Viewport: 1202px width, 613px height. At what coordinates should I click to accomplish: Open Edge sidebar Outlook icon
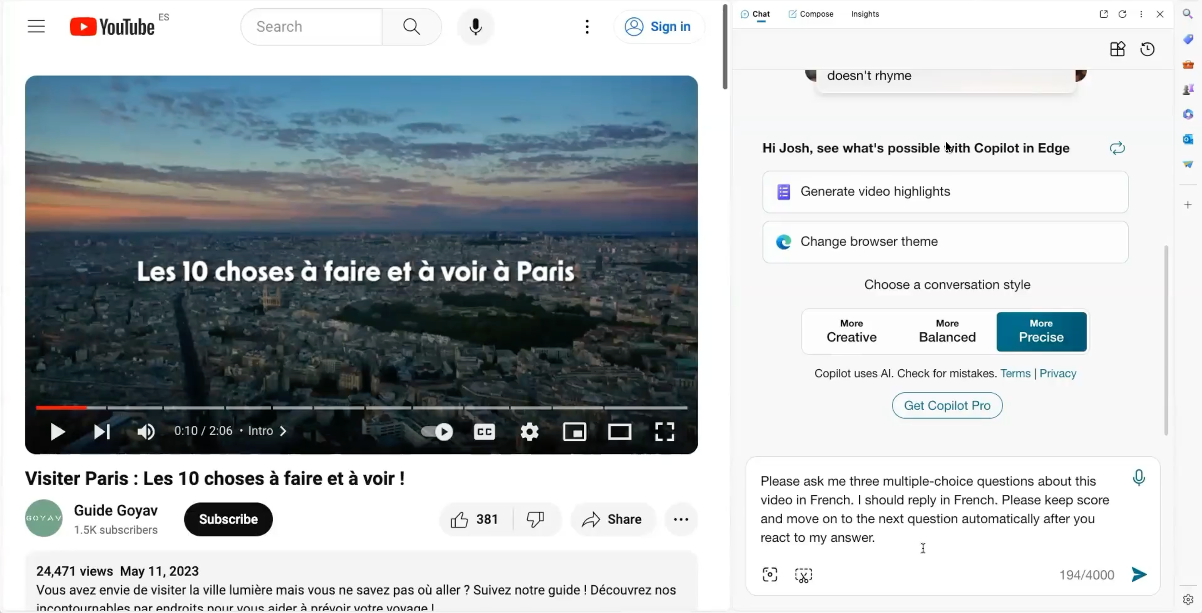coord(1188,139)
